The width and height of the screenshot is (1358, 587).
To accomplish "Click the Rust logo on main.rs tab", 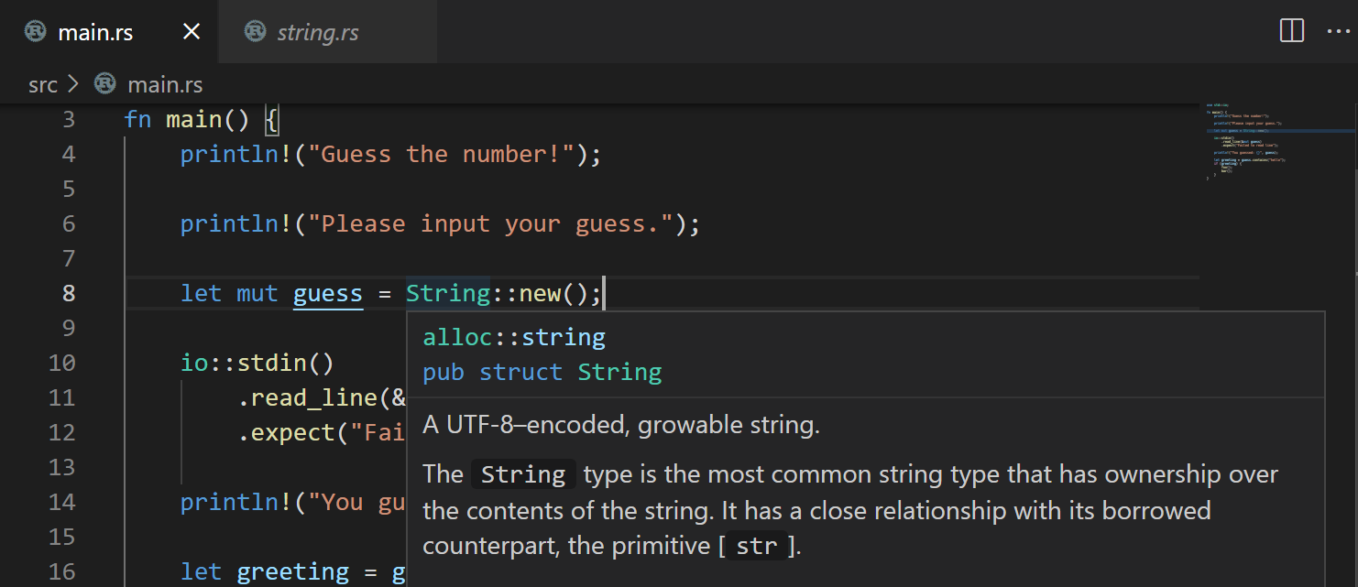I will click(x=34, y=30).
